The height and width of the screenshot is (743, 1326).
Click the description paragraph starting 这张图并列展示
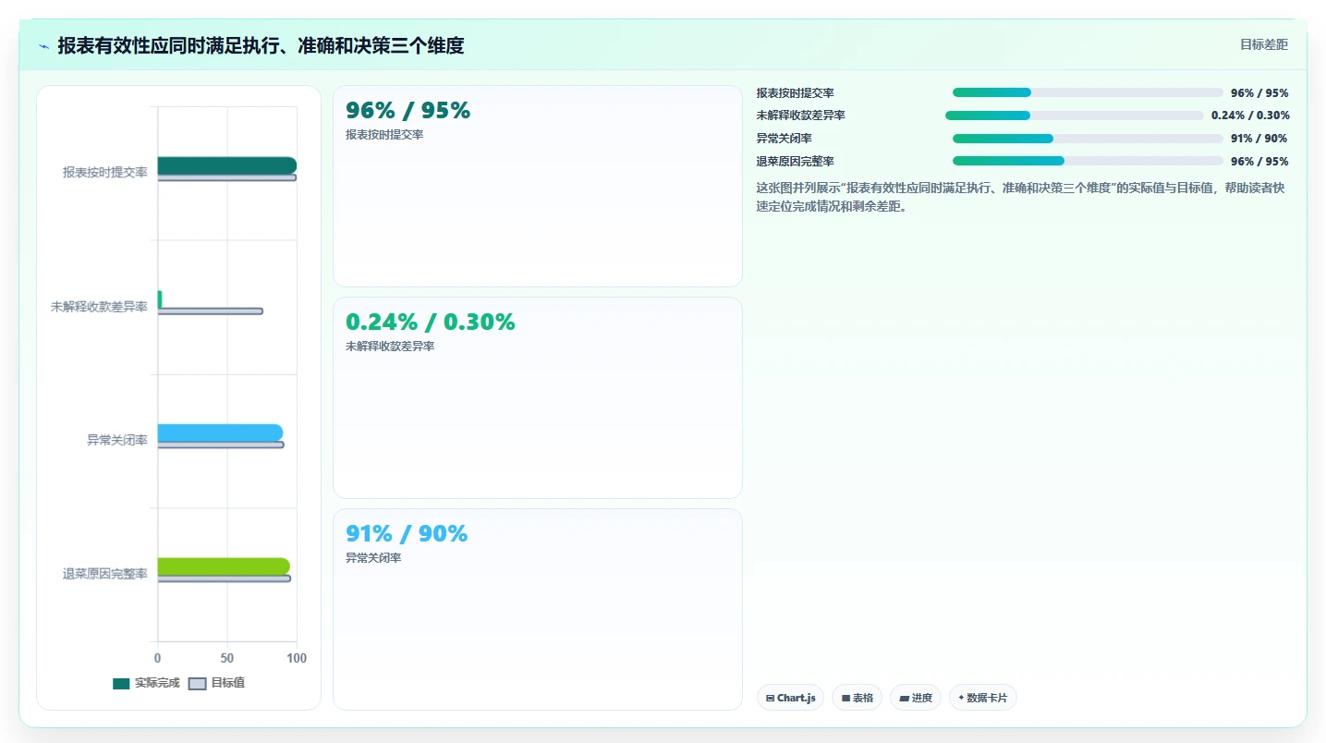pos(1021,198)
